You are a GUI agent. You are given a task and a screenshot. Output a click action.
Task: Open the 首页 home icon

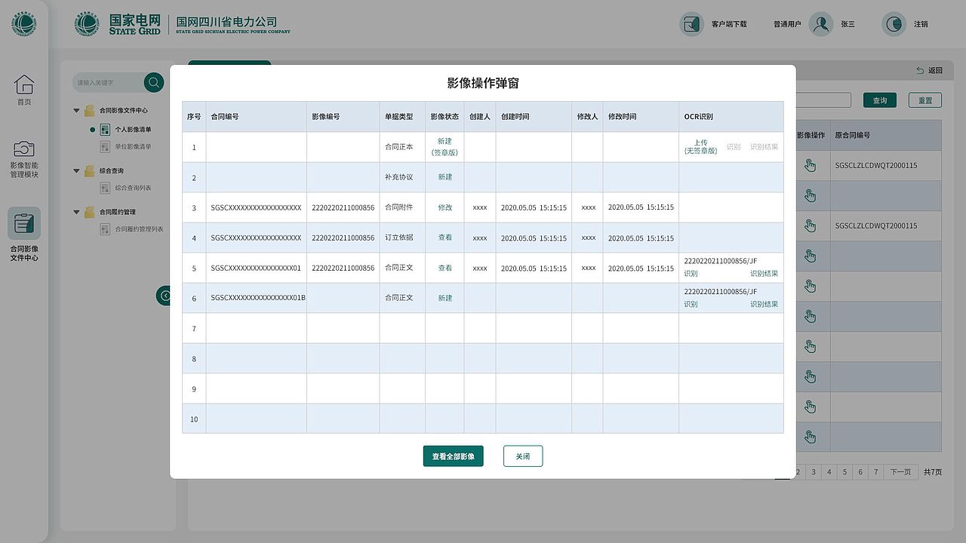24,84
